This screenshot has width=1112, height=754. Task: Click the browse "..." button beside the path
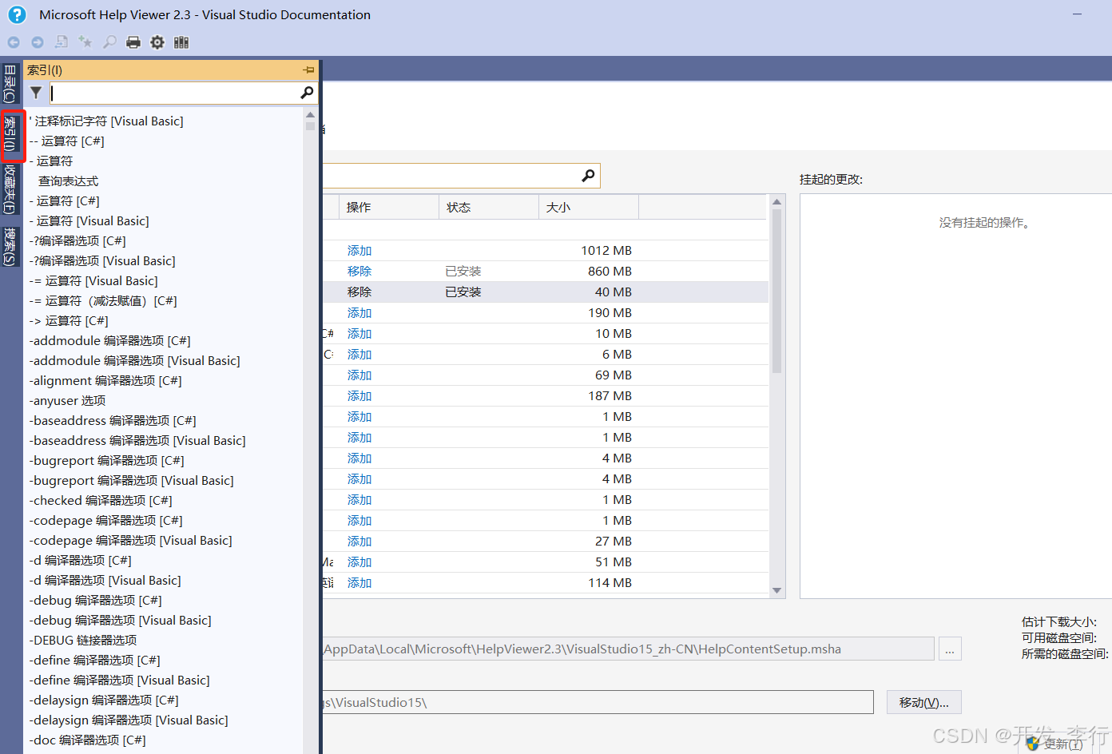coord(950,649)
